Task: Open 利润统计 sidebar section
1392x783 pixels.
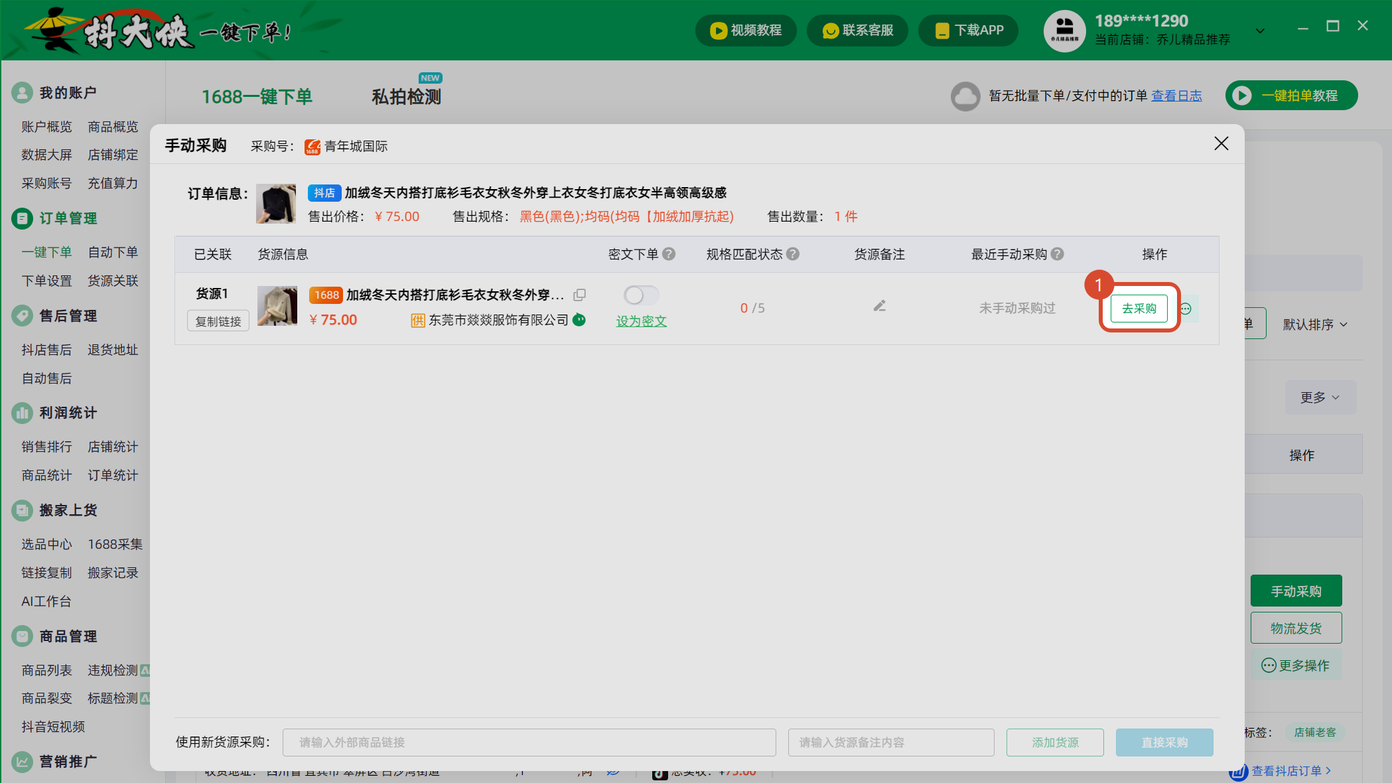Action: click(54, 413)
